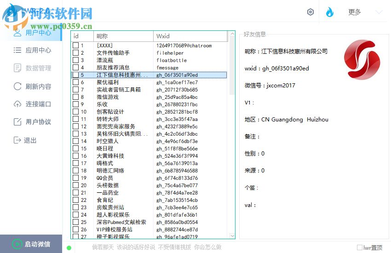Sort by the id column header
The image size is (391, 253).
(82, 36)
